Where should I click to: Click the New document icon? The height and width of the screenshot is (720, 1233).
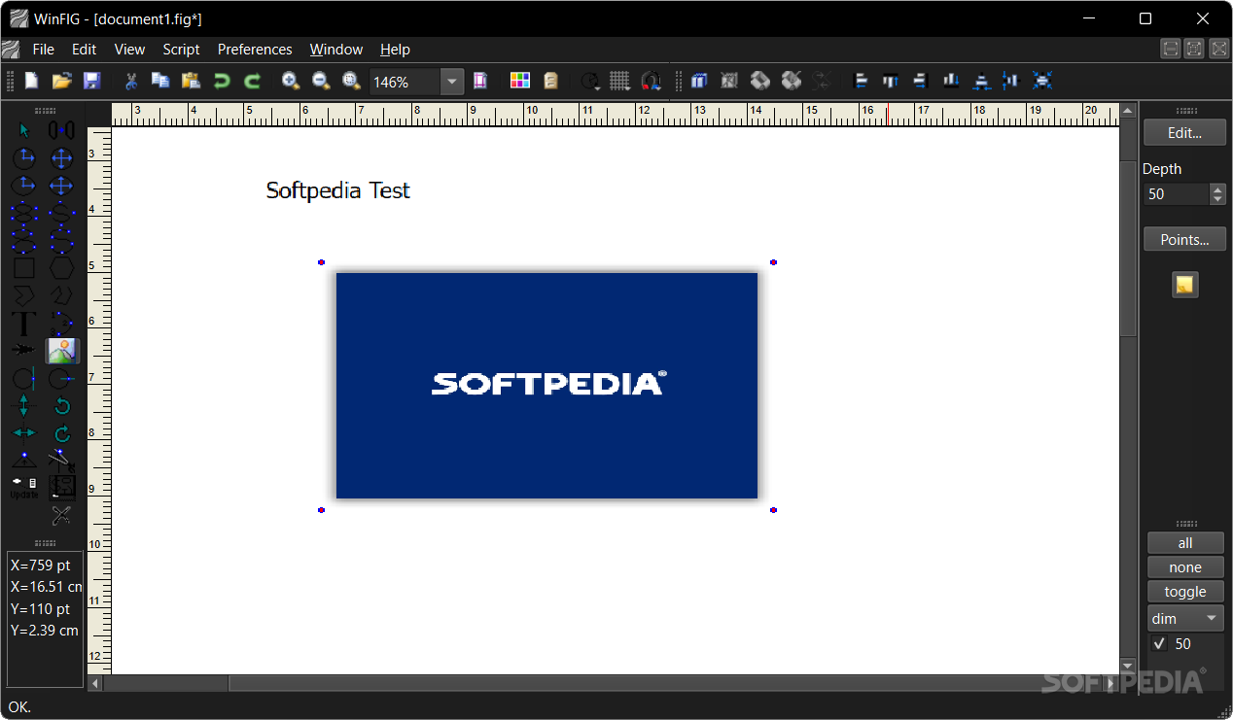(32, 82)
